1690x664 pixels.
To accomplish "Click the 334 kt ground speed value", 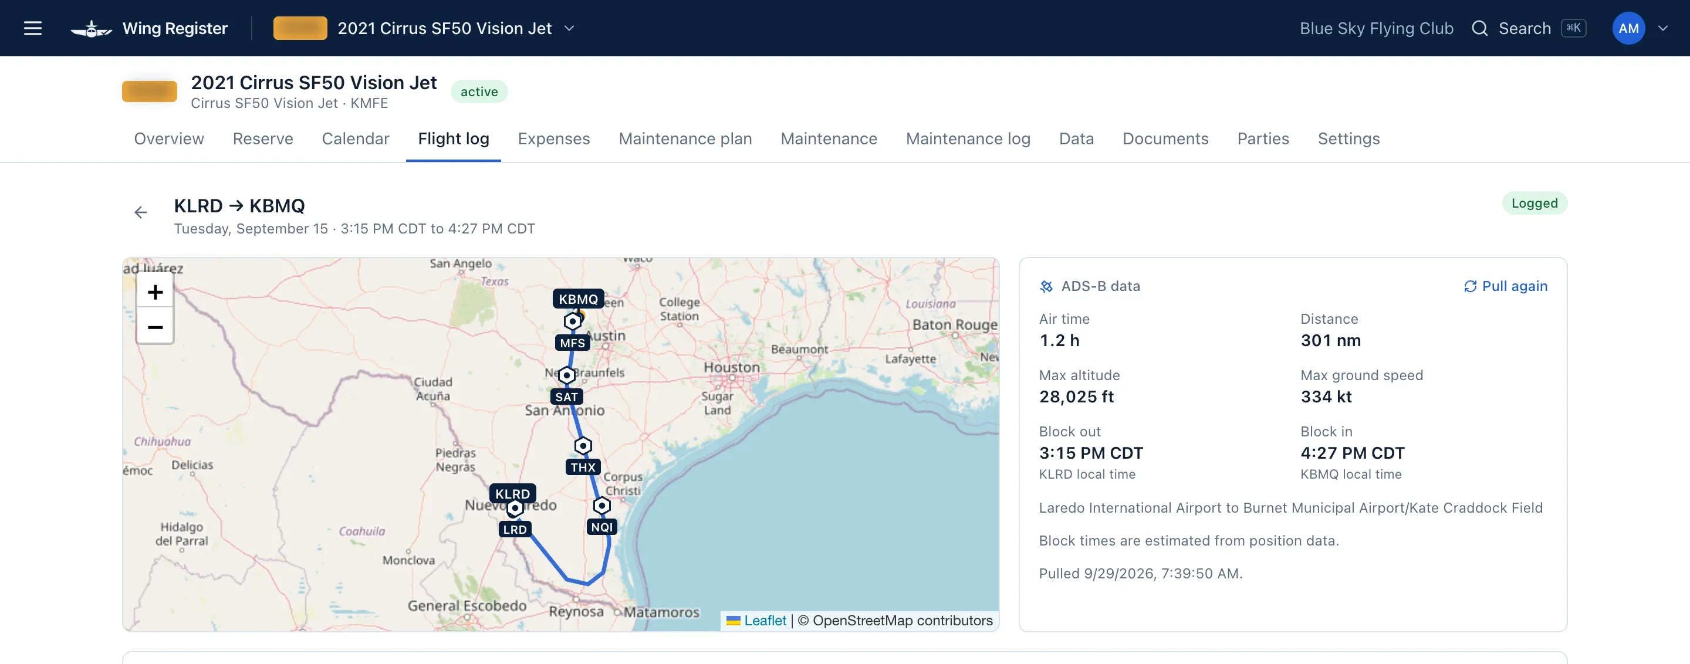I will [1326, 397].
